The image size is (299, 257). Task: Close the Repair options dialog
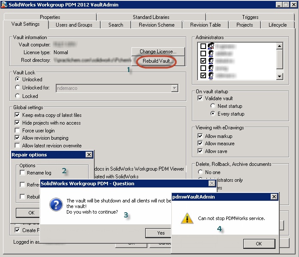[89, 154]
